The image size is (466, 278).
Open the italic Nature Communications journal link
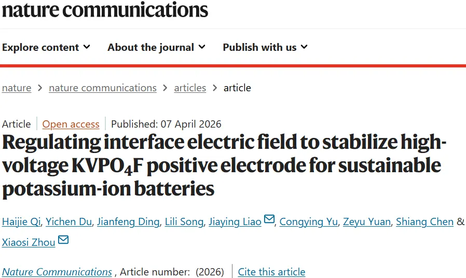pyautogui.click(x=57, y=272)
